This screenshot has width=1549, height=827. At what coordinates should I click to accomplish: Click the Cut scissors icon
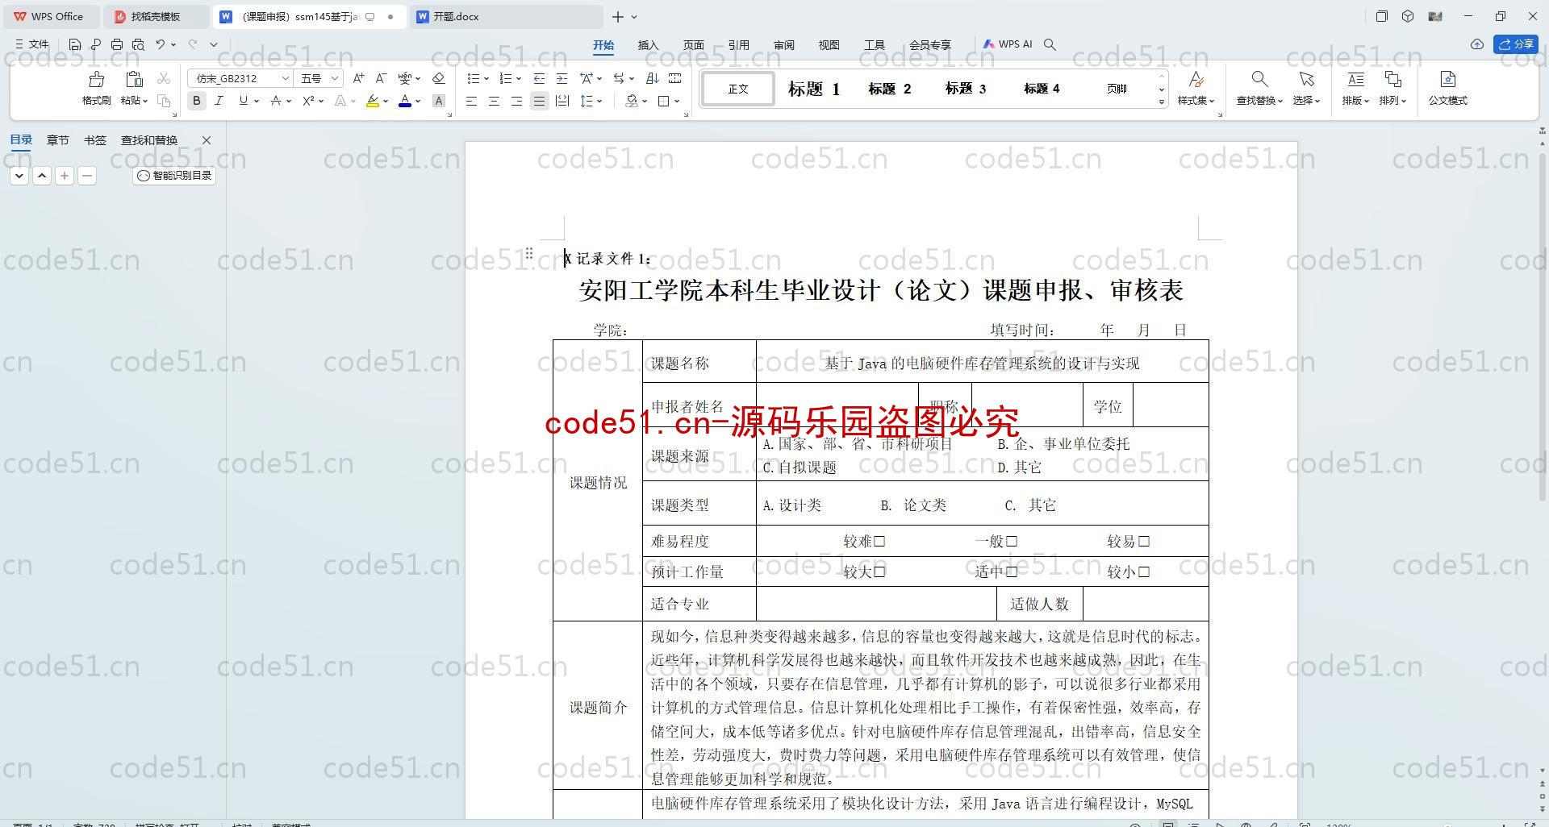tap(164, 78)
